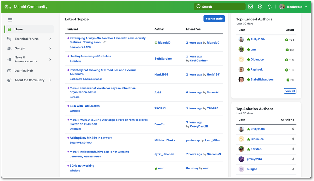Click cmr's avatar in Top Kudoed Authors
The height and width of the screenshot is (181, 314).
point(241,49)
